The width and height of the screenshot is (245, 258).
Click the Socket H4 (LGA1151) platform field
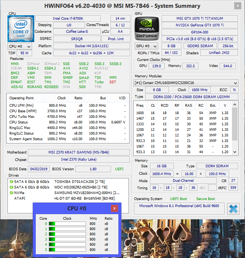[92, 46]
